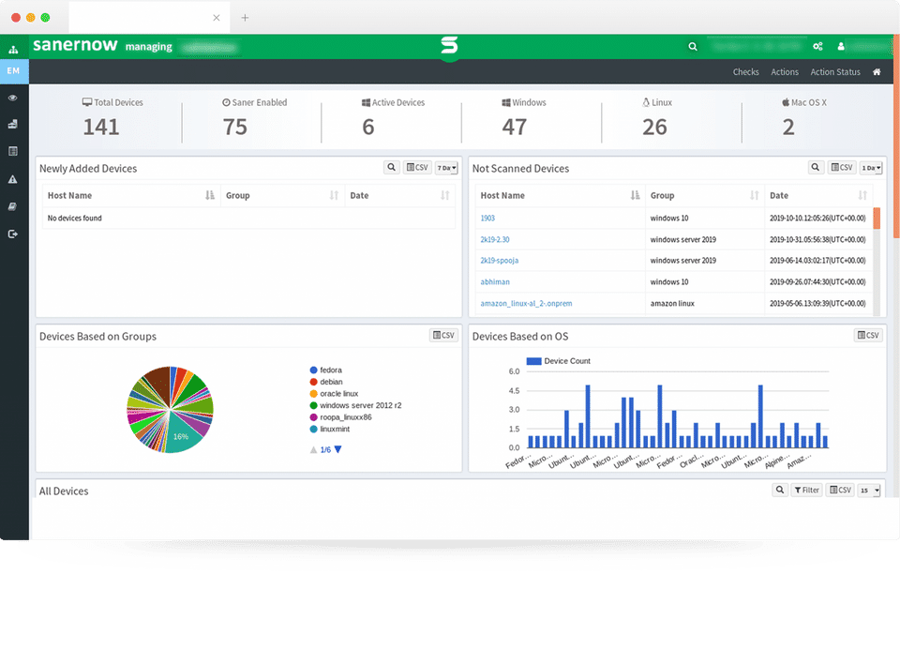Click the settings gears icon in header
The width and height of the screenshot is (900, 665).
click(817, 47)
